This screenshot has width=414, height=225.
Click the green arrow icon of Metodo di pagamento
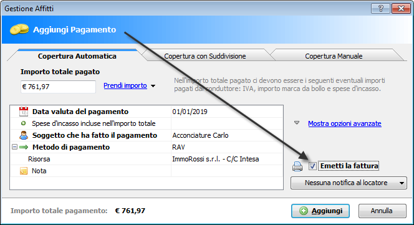[24, 147]
